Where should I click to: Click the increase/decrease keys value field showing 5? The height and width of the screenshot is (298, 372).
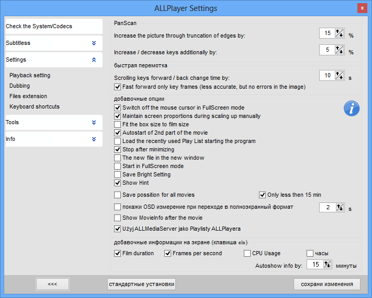(x=327, y=50)
